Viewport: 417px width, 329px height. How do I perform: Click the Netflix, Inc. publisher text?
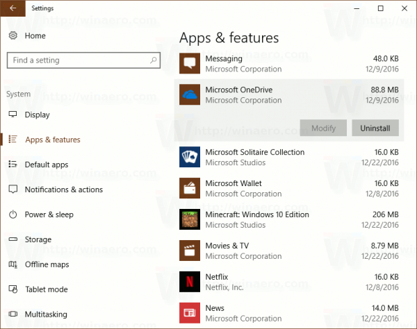pos(224,287)
